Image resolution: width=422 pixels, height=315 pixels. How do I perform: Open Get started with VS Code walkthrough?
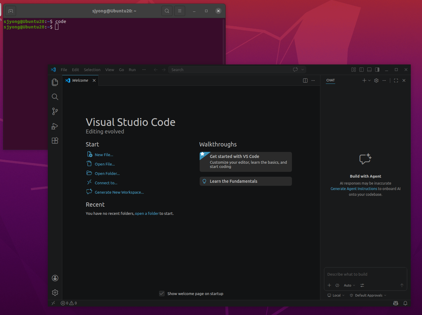246,162
